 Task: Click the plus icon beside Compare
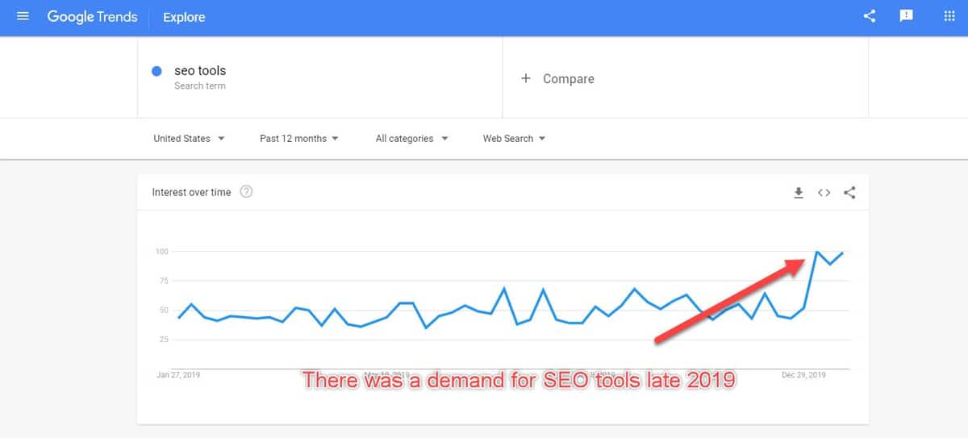coord(526,78)
